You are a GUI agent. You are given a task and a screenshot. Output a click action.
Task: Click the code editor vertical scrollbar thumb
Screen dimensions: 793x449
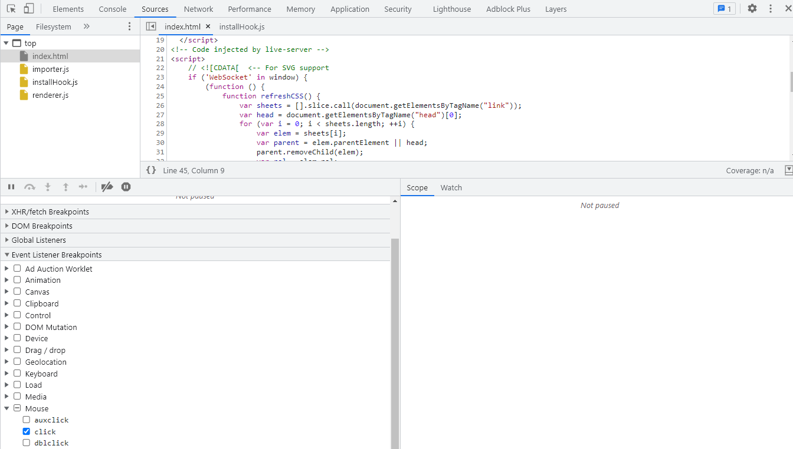click(x=791, y=82)
